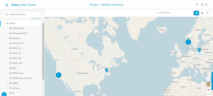Viewport: 213px width, 96px height.
Task: Zoom in on the map
Action: pos(208,90)
